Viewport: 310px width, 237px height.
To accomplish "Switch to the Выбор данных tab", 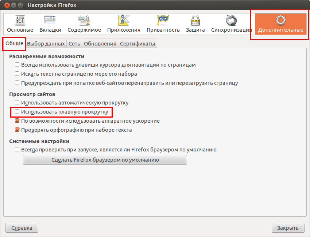I will (46, 44).
